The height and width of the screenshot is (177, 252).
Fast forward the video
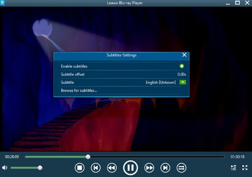[149, 168]
